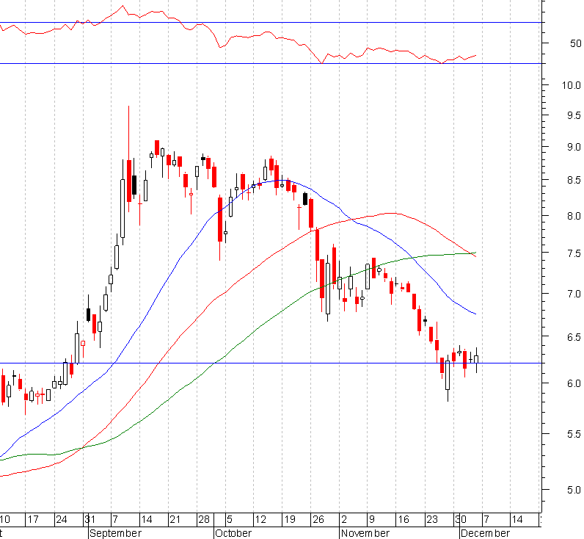The image size is (584, 539).
Task: Click date label 14 in September
Action: (147, 519)
